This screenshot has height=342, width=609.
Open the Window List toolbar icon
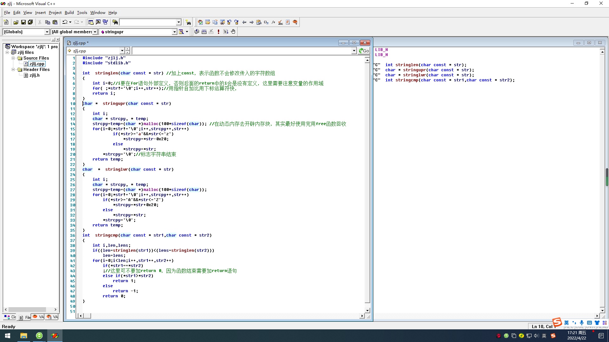pyautogui.click(x=105, y=22)
